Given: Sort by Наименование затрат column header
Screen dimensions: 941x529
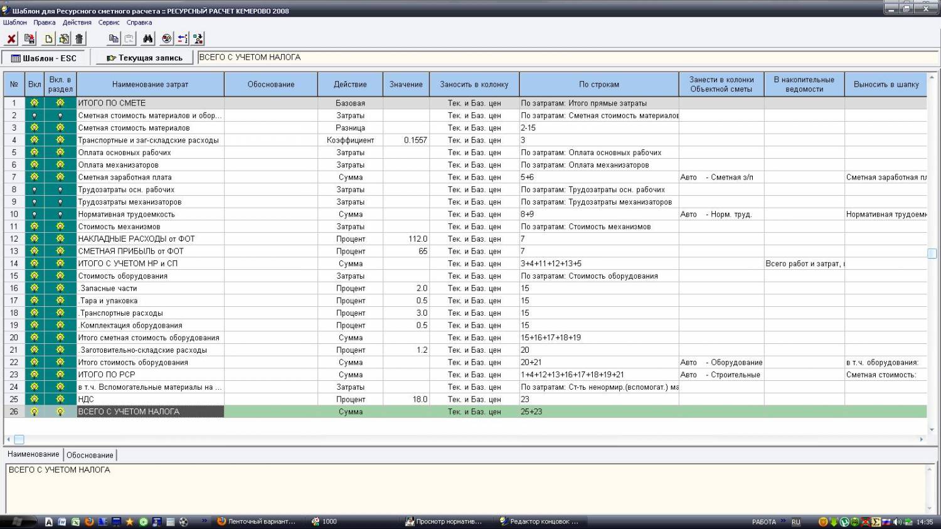Looking at the screenshot, I should [150, 84].
